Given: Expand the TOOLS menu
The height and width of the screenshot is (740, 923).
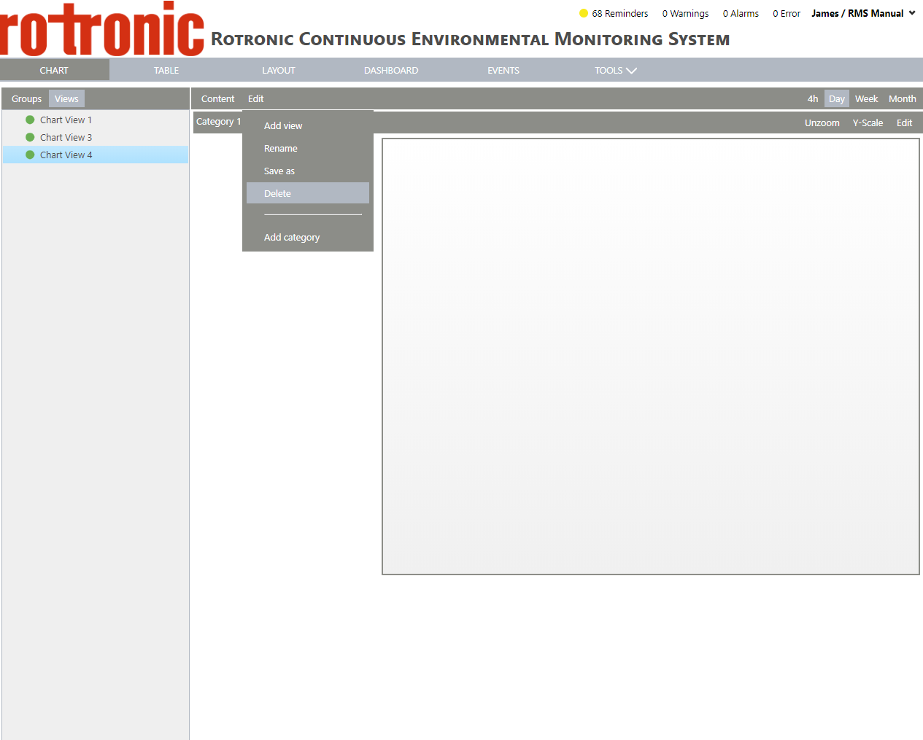Looking at the screenshot, I should coord(615,70).
